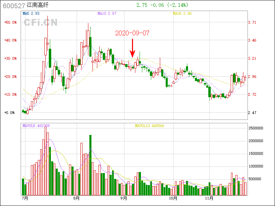275x206 pixels.
Task: Click the +10.0% axis label
Action: click(10, 94)
